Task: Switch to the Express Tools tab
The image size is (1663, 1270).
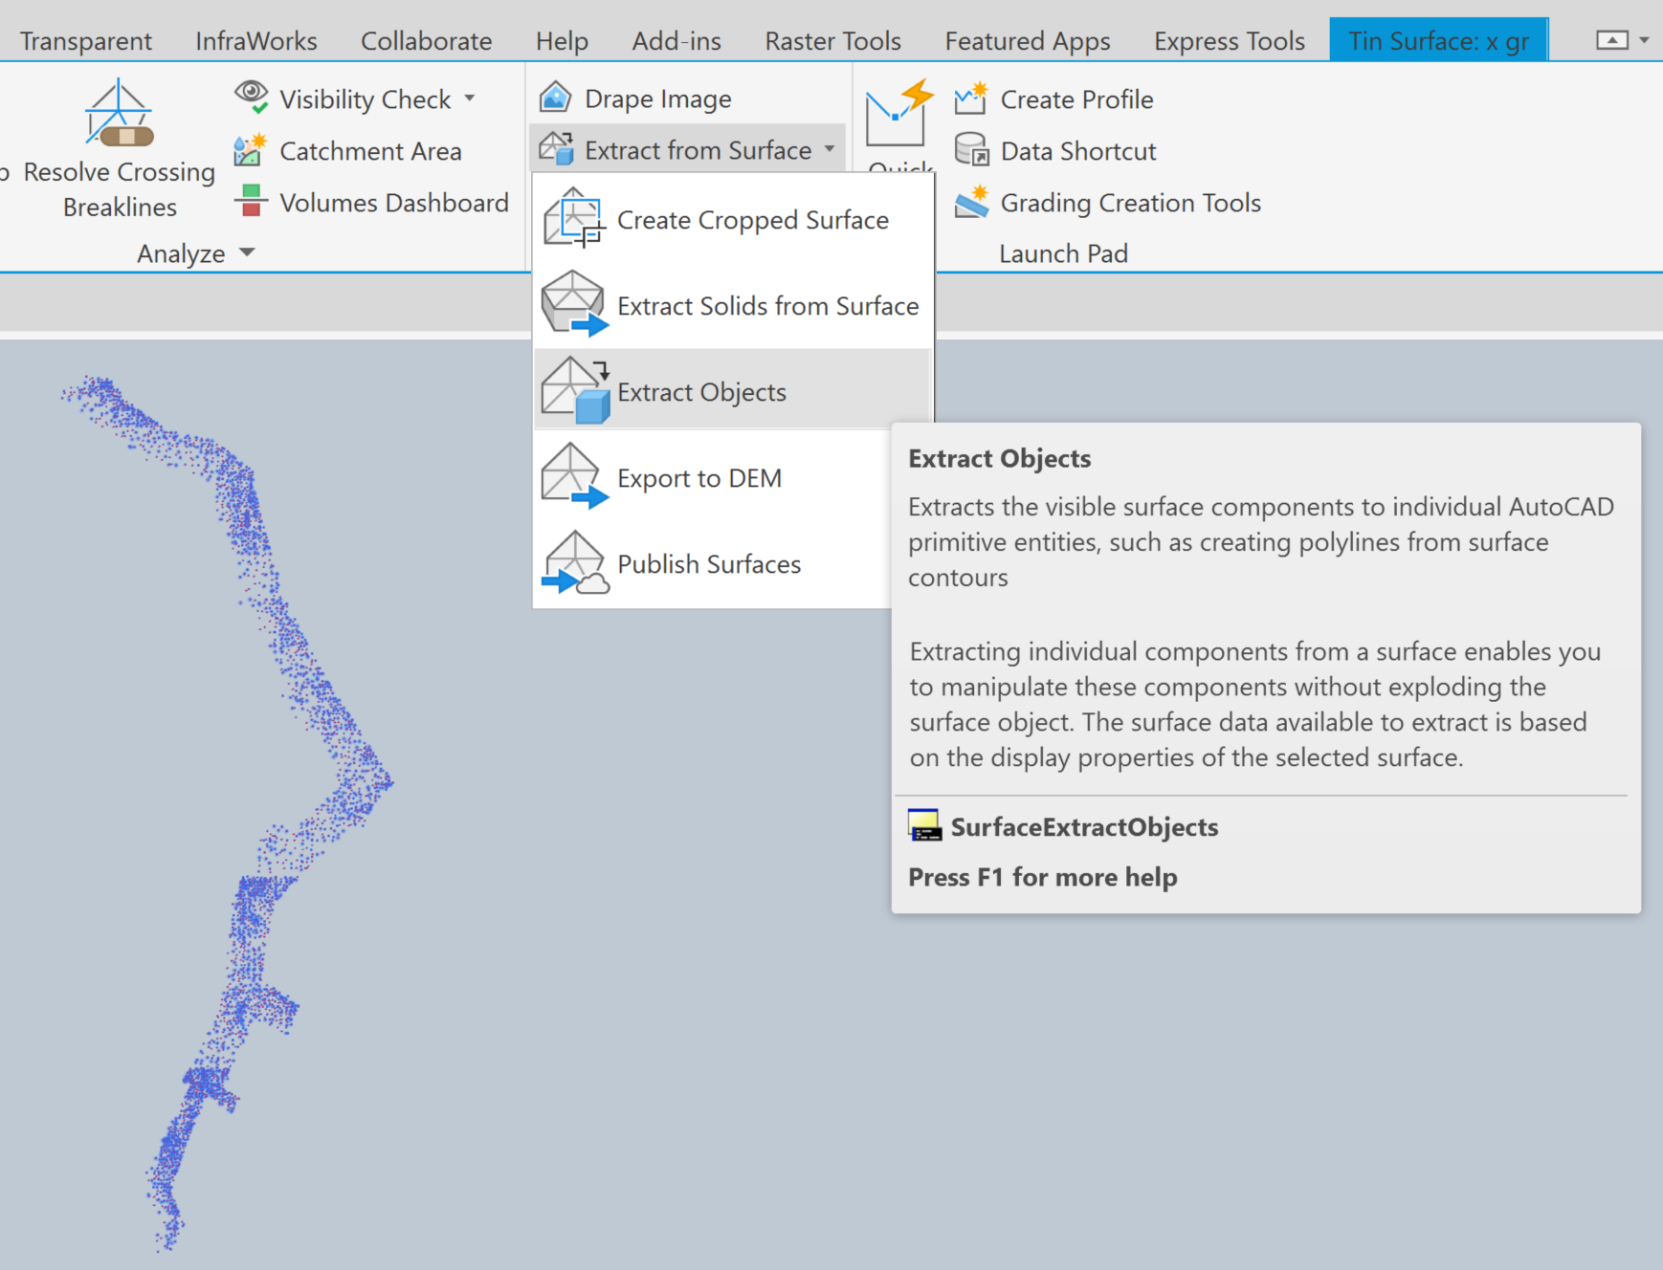Action: [x=1228, y=40]
